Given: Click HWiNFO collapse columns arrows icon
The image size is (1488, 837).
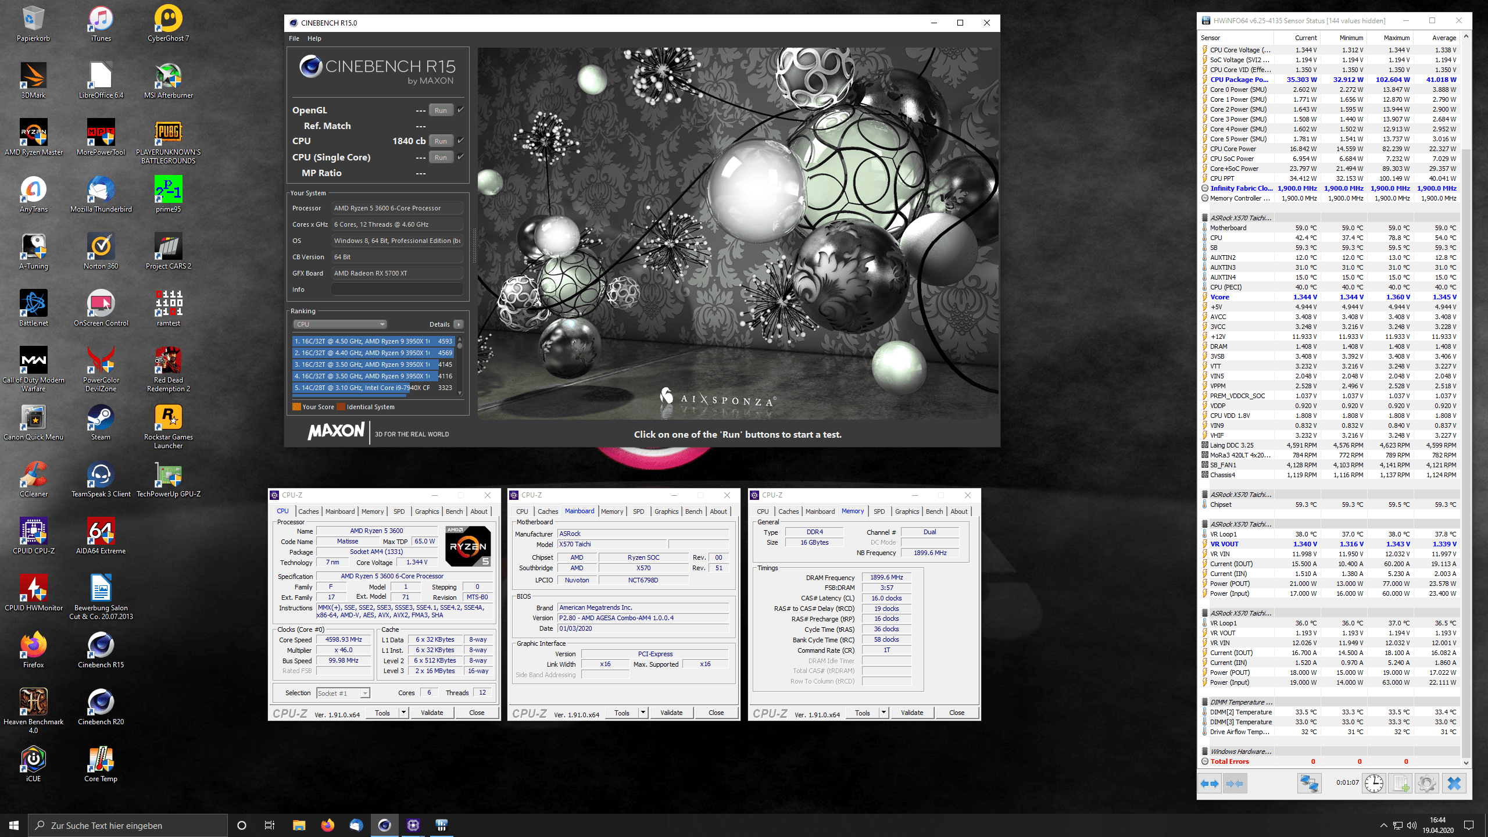Looking at the screenshot, I should (x=1235, y=784).
